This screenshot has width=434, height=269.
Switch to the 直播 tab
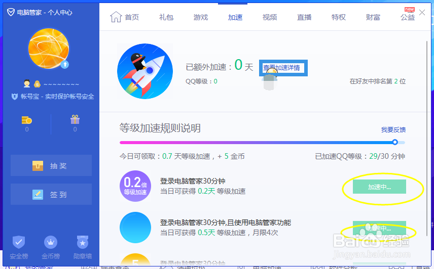[304, 17]
